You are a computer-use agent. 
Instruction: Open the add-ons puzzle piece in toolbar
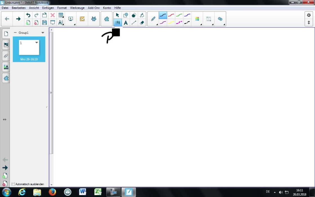[x=106, y=19]
